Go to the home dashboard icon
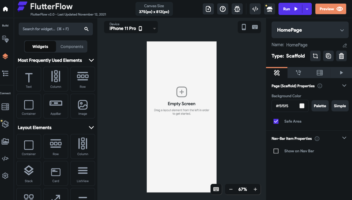 click(x=5, y=9)
